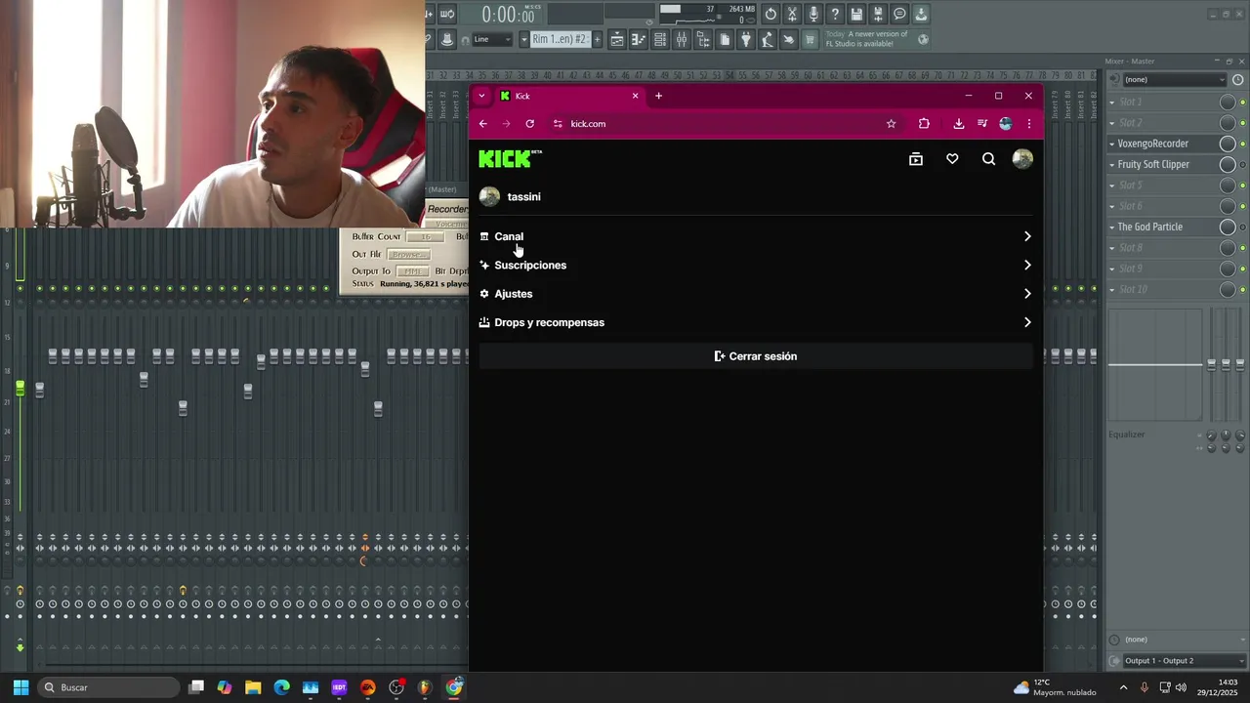
Task: Toggle Slot 5 enable LED in mixer
Action: [x=1242, y=186]
